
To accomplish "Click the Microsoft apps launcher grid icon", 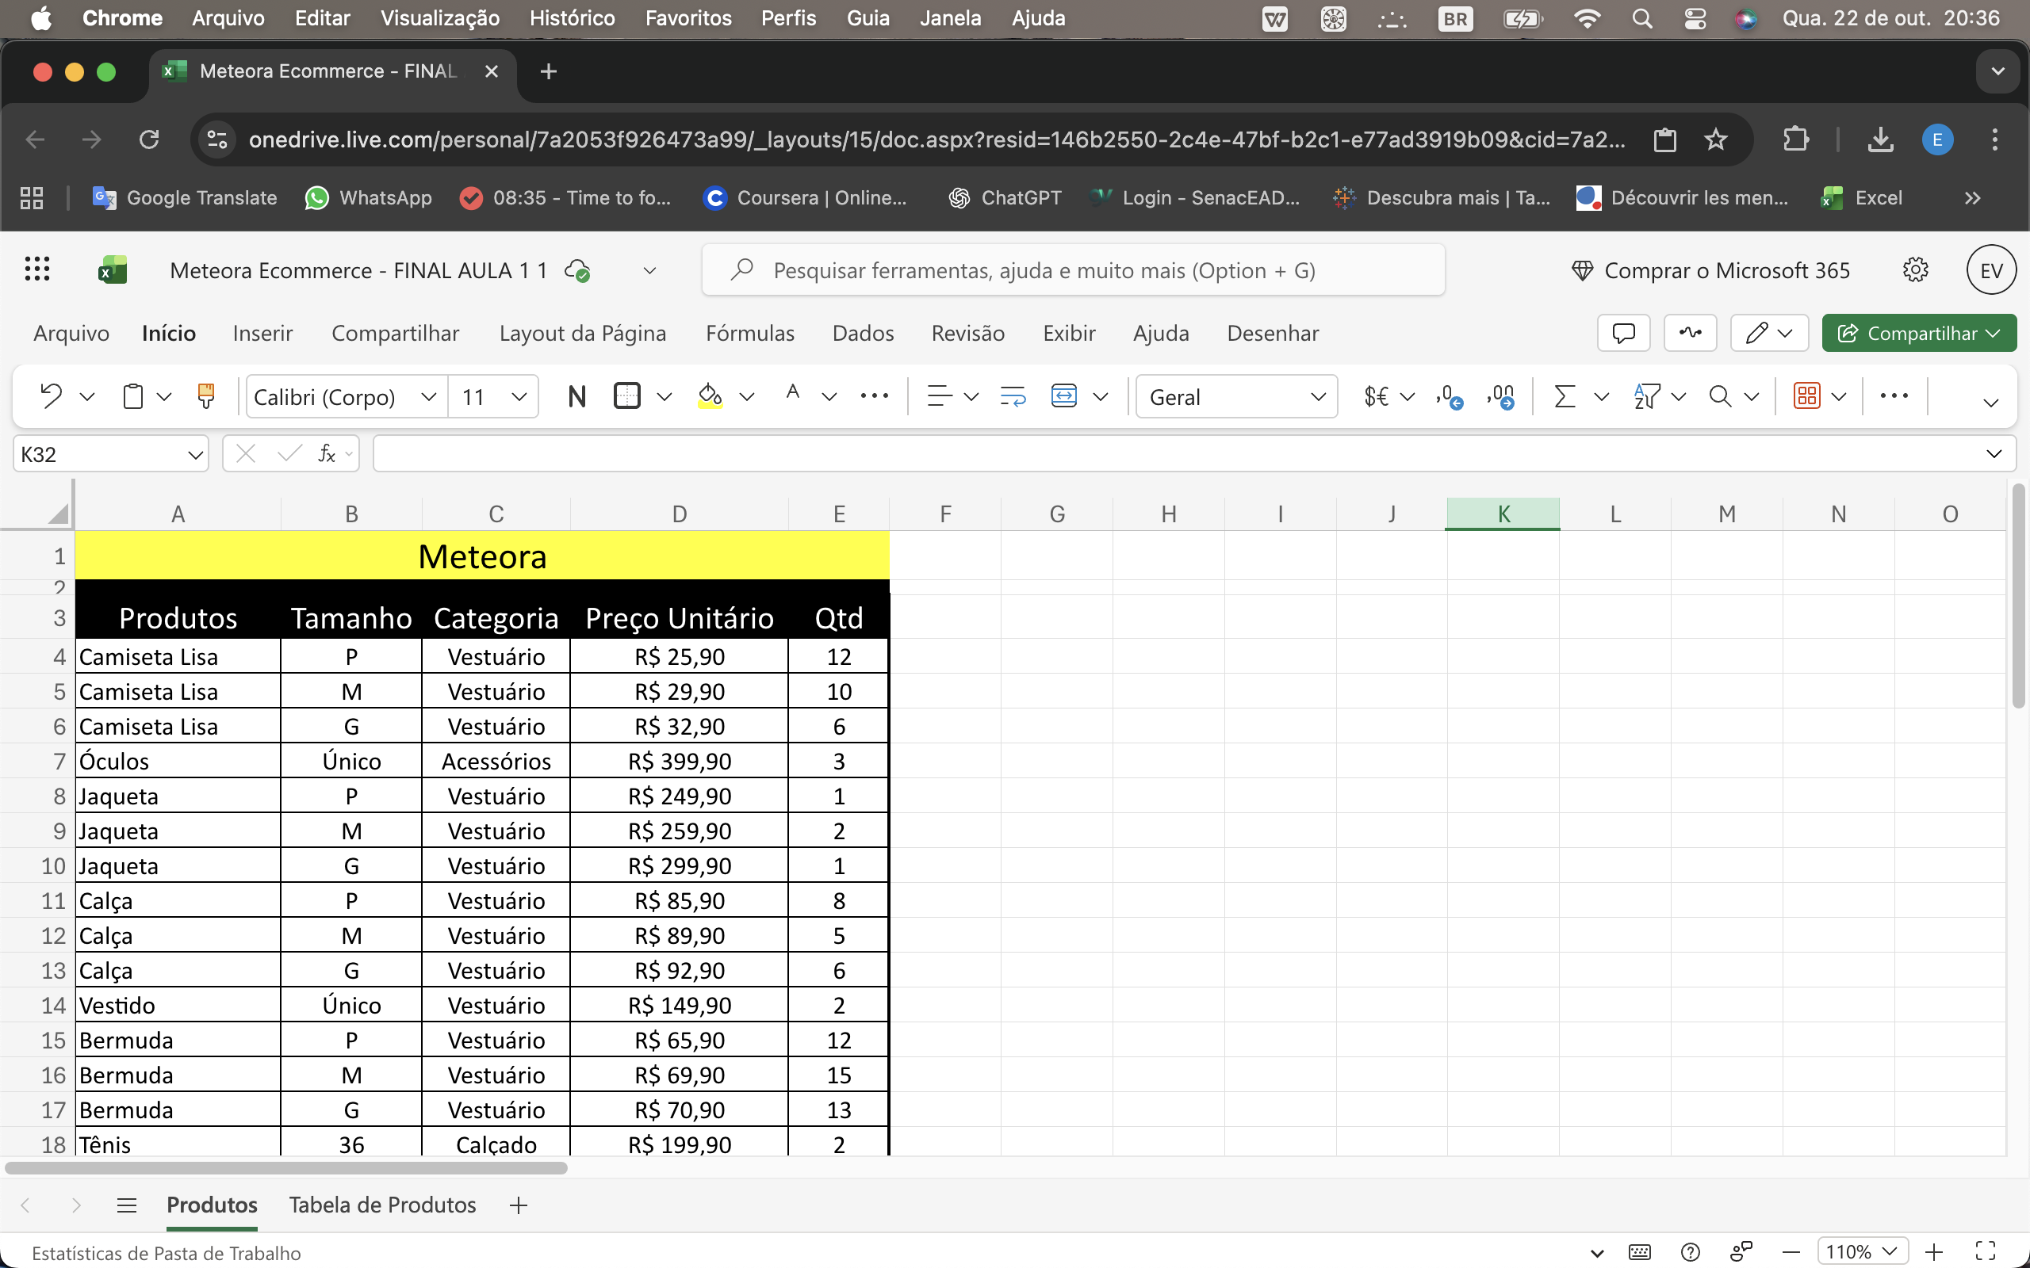I will pyautogui.click(x=37, y=270).
